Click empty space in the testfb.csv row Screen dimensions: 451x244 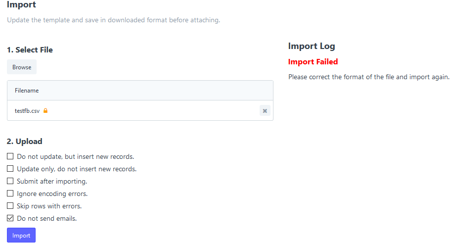coord(148,111)
